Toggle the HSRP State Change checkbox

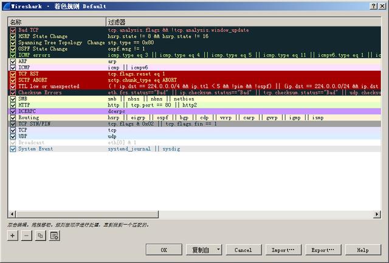[x=13, y=37]
